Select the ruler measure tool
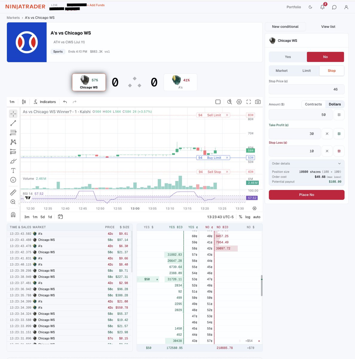This screenshot has width=355, height=359. click(x=13, y=192)
